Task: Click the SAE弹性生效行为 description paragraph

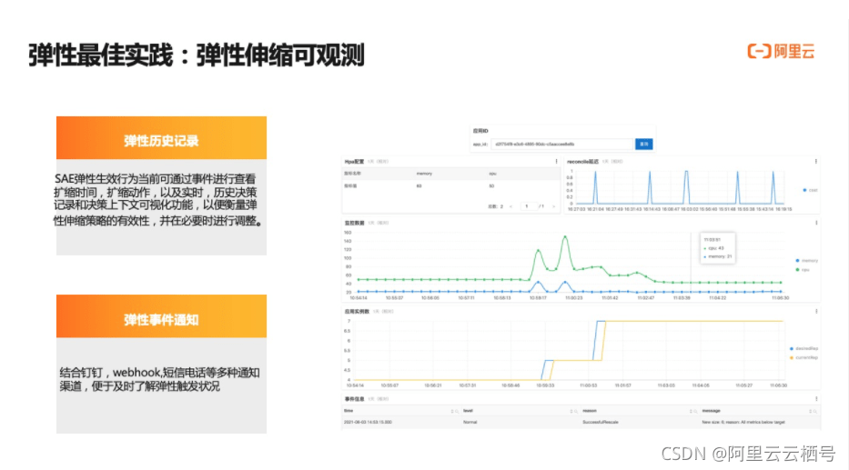Action: pos(157,200)
